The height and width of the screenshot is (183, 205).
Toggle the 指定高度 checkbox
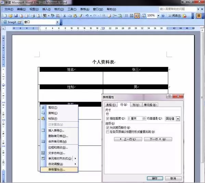click(x=107, y=118)
